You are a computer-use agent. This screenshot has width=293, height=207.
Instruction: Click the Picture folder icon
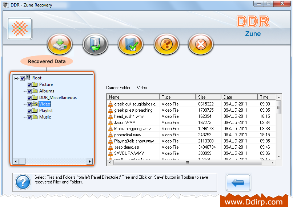point(35,84)
